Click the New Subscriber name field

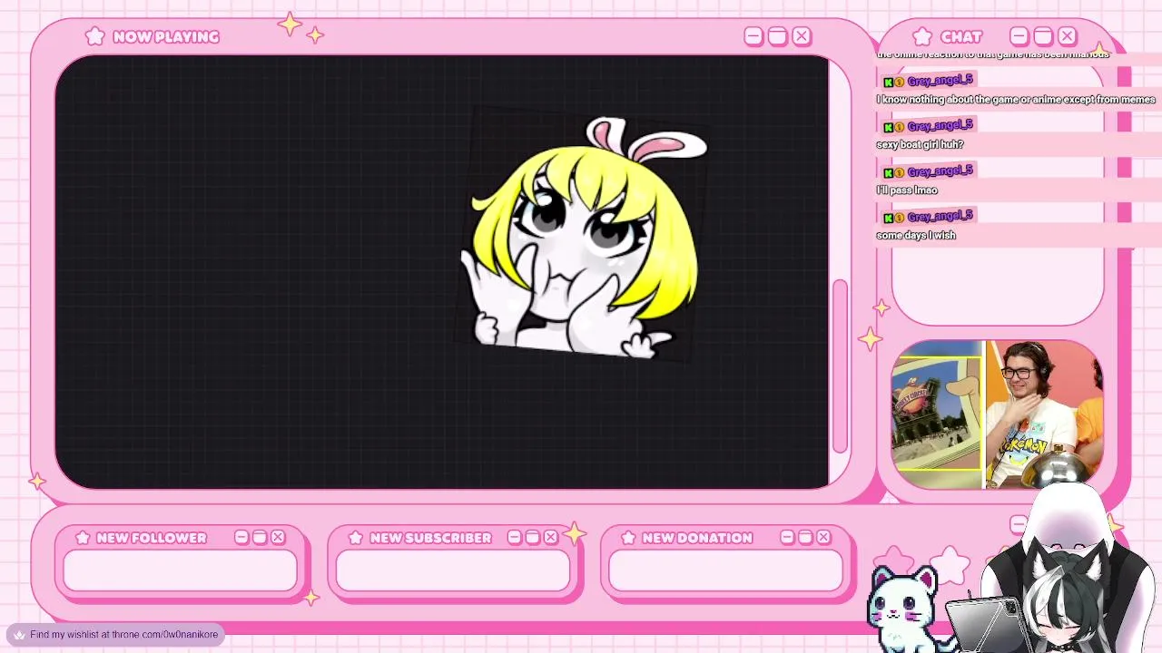click(453, 570)
